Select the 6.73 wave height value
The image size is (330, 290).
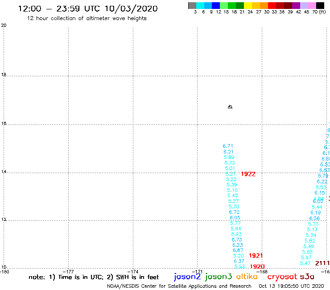coord(237,240)
